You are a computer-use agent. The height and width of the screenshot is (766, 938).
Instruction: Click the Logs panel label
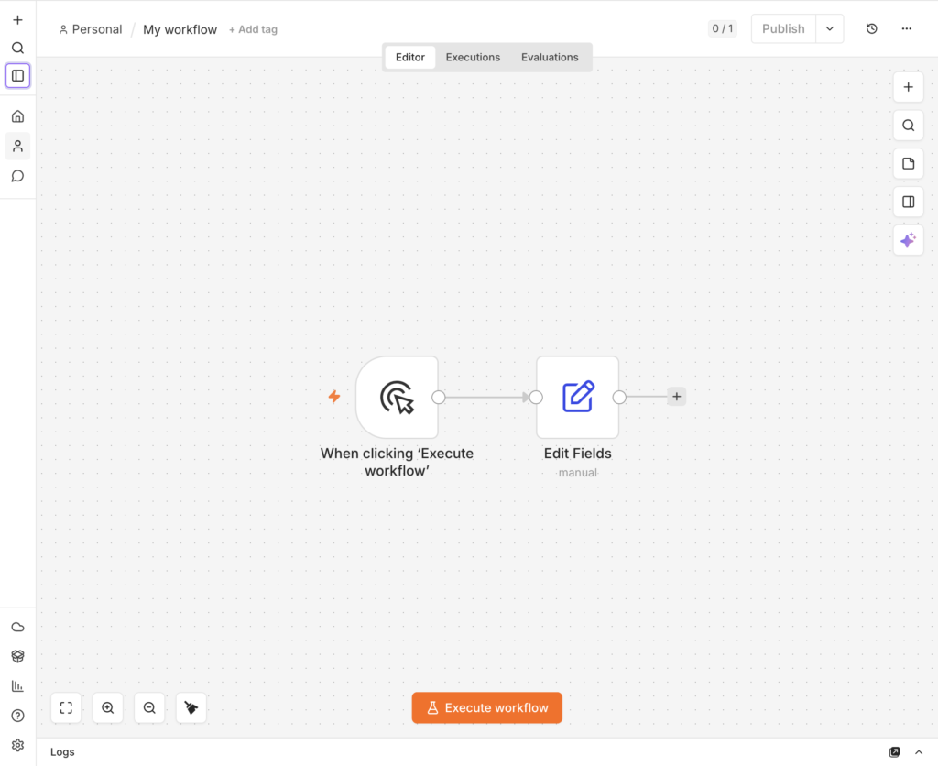pyautogui.click(x=62, y=752)
